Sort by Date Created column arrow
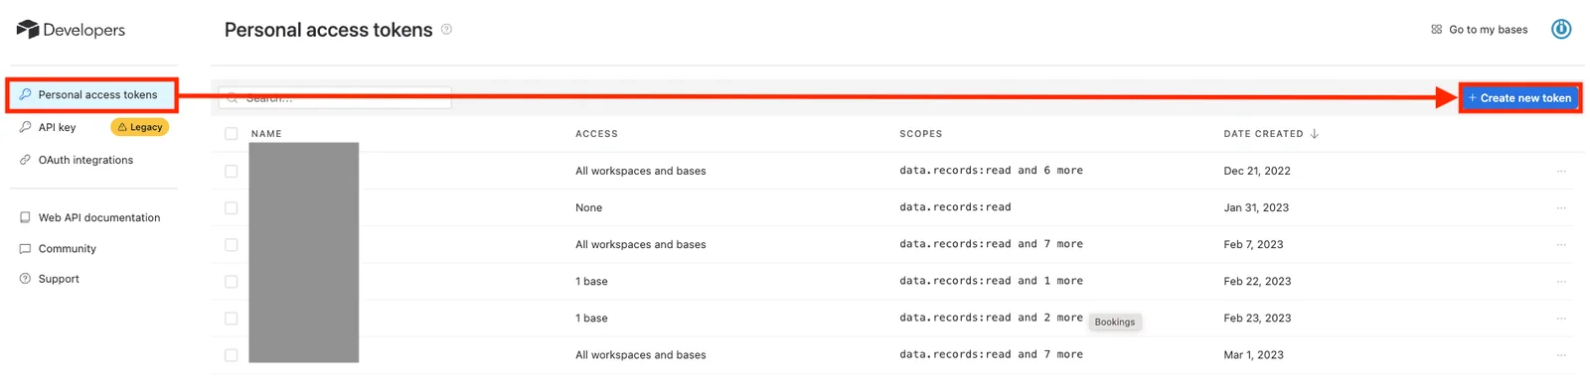 tap(1314, 134)
